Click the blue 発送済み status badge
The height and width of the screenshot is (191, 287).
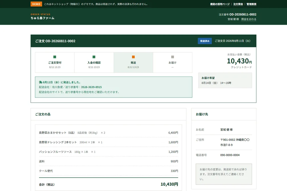205,41
